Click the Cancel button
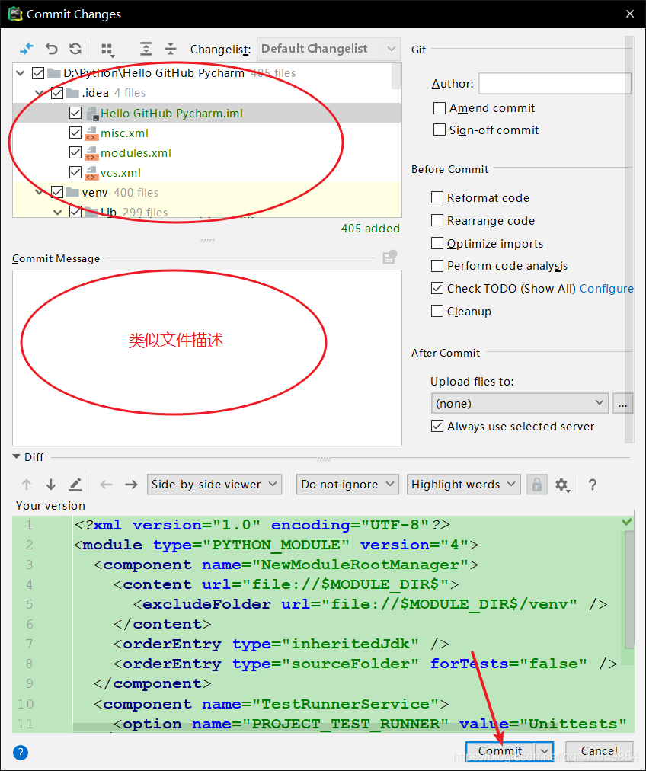The height and width of the screenshot is (771, 646). pos(600,751)
